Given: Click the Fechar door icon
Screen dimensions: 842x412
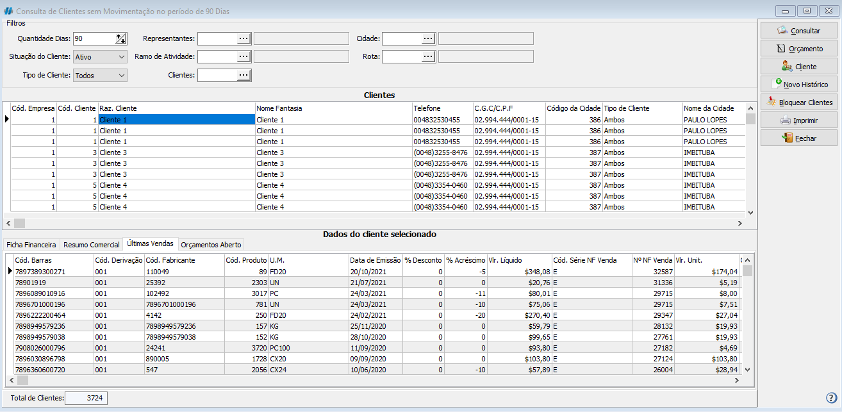Looking at the screenshot, I should [787, 138].
